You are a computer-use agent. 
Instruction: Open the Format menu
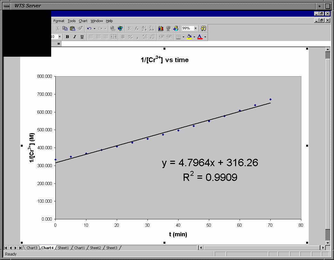(x=59, y=21)
